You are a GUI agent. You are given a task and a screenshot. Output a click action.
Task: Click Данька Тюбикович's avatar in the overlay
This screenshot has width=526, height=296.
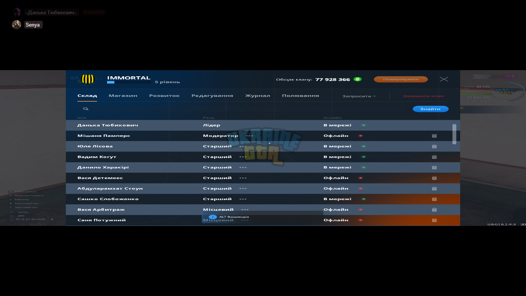tap(17, 12)
